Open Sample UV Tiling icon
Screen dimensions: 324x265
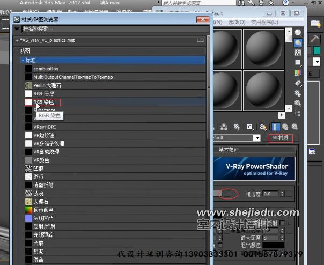(298, 62)
